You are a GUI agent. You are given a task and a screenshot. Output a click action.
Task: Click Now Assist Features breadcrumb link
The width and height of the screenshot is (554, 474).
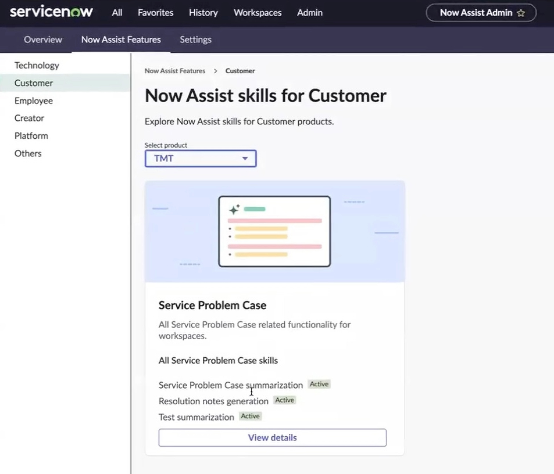[175, 71]
